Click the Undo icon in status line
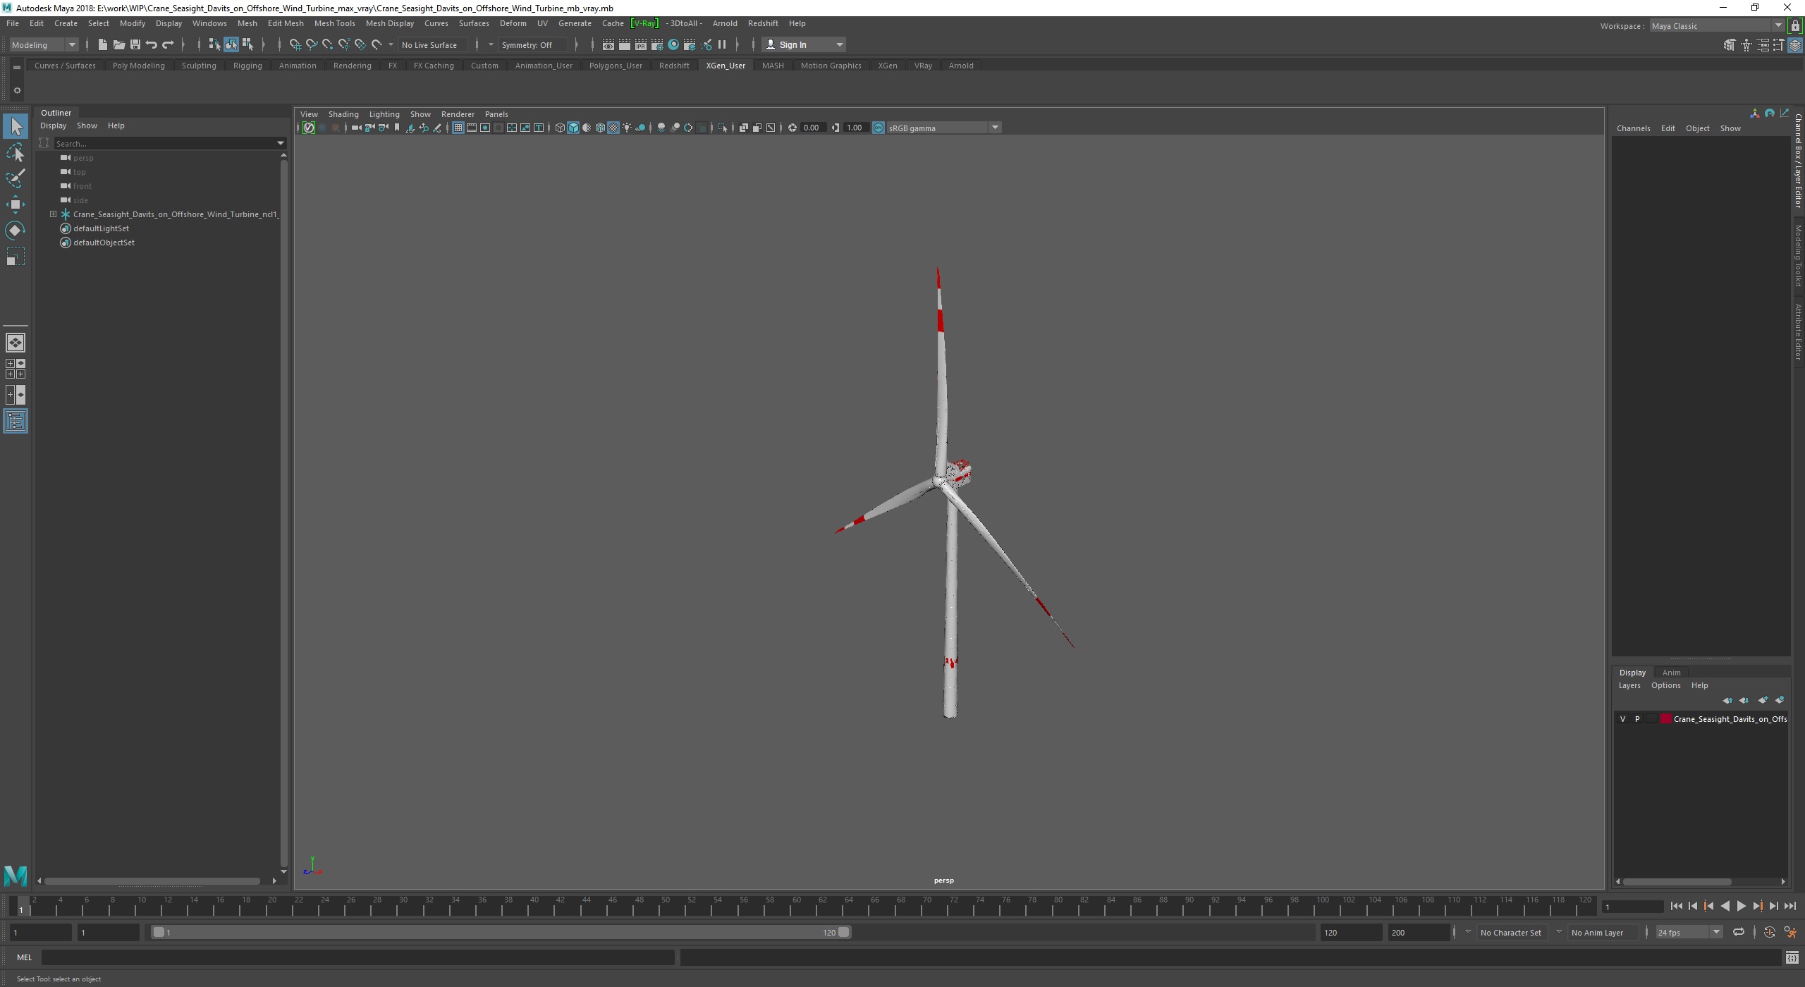This screenshot has width=1805, height=987. pos(152,44)
